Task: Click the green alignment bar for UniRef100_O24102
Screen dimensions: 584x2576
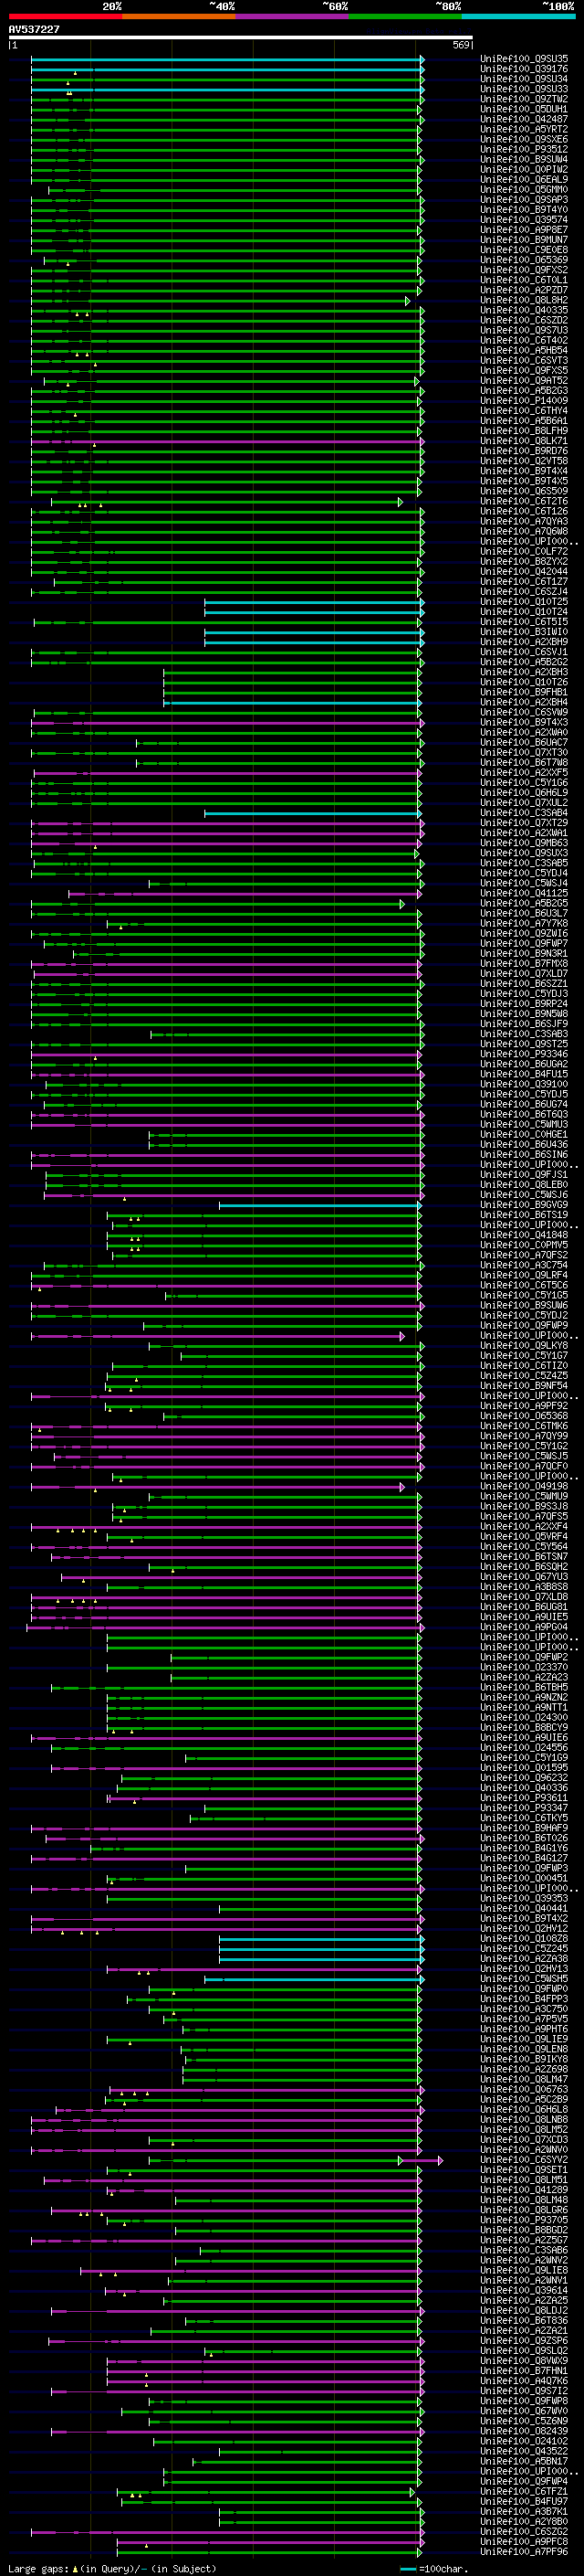Action: (287, 2441)
